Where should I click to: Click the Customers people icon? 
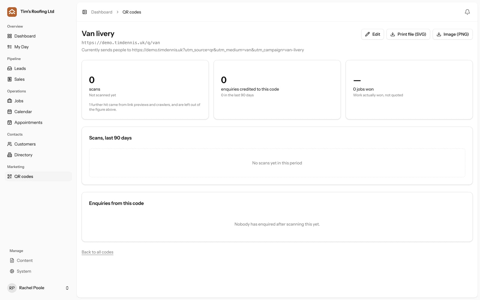[10, 144]
